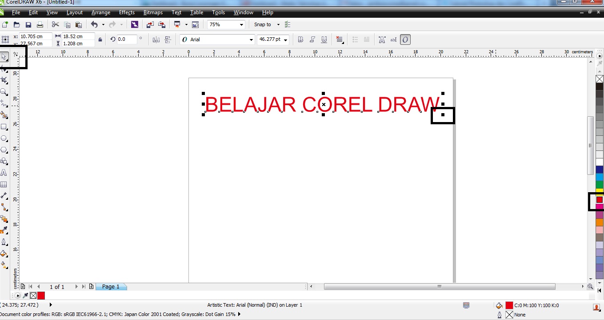This screenshot has height=320, width=604.
Task: Select the Table tool
Action: tap(4, 184)
